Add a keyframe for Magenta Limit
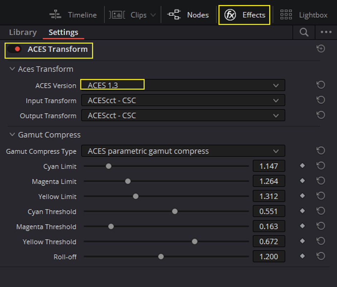Viewport: 337px width, 287px height. click(x=302, y=181)
